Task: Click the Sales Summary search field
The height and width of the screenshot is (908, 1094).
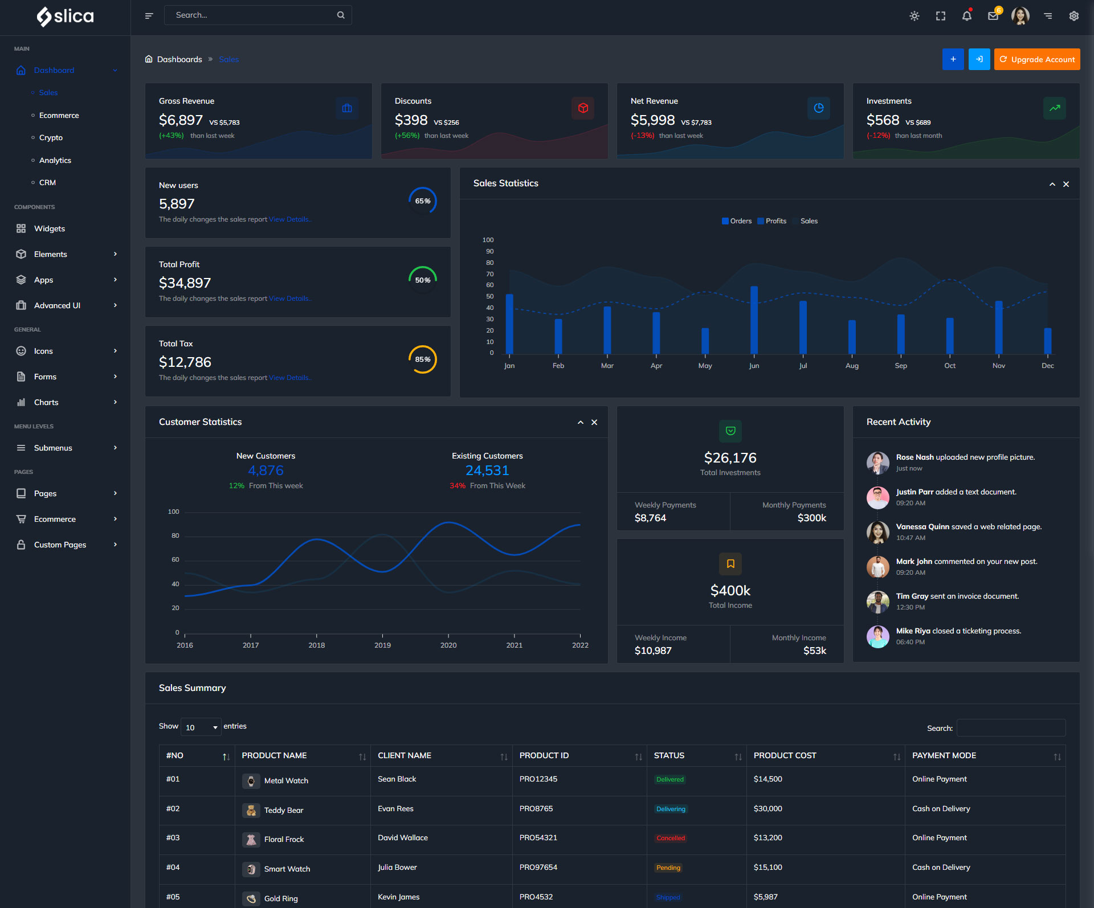Action: 1010,728
